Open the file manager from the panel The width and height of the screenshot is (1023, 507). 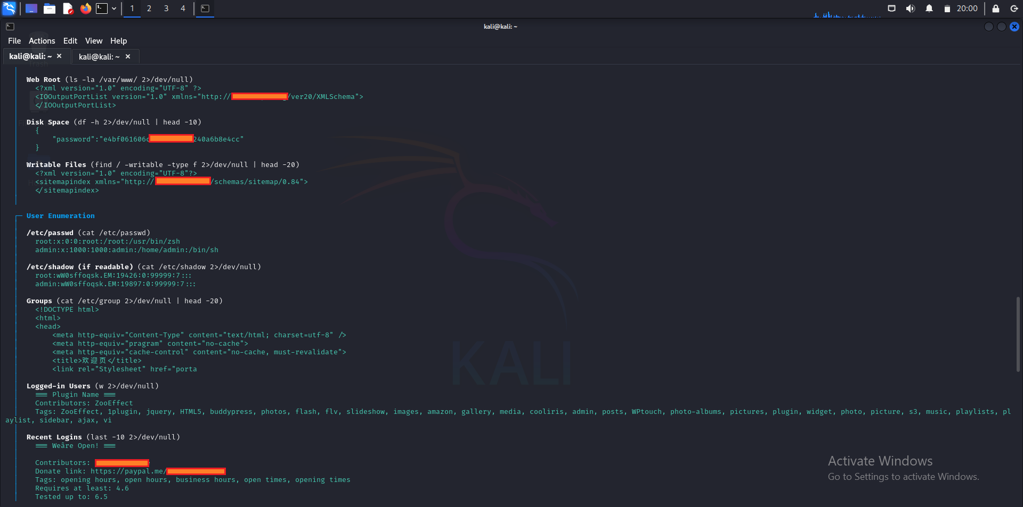click(49, 9)
